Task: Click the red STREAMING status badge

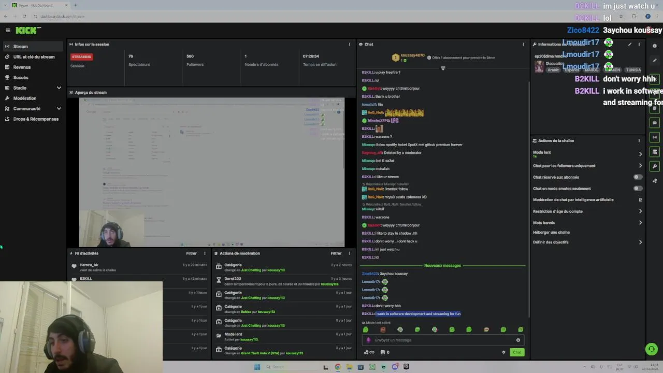Action: [x=81, y=57]
